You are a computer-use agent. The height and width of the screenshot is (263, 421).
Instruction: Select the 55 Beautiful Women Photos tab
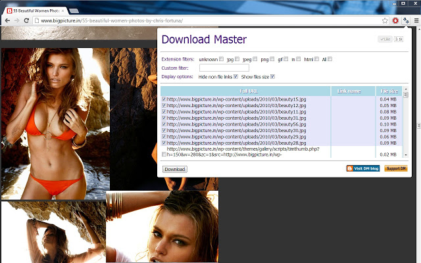35,11
